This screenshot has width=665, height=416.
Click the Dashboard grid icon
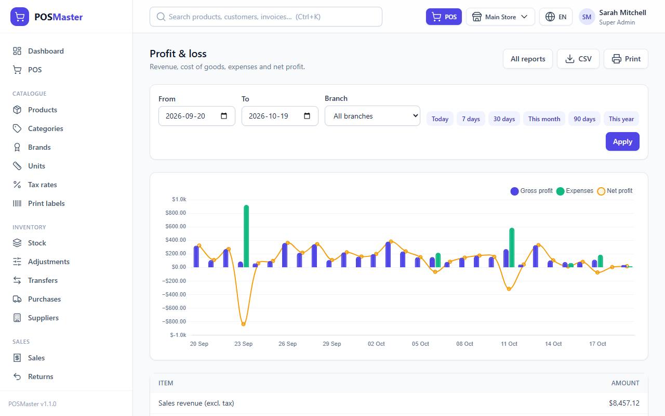[x=17, y=51]
